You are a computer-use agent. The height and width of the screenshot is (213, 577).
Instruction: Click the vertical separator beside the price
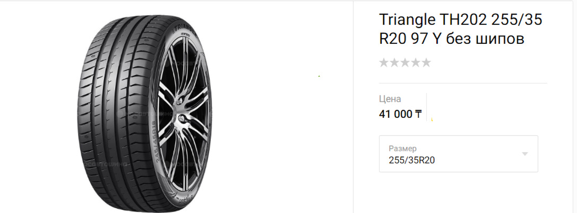[427, 107]
